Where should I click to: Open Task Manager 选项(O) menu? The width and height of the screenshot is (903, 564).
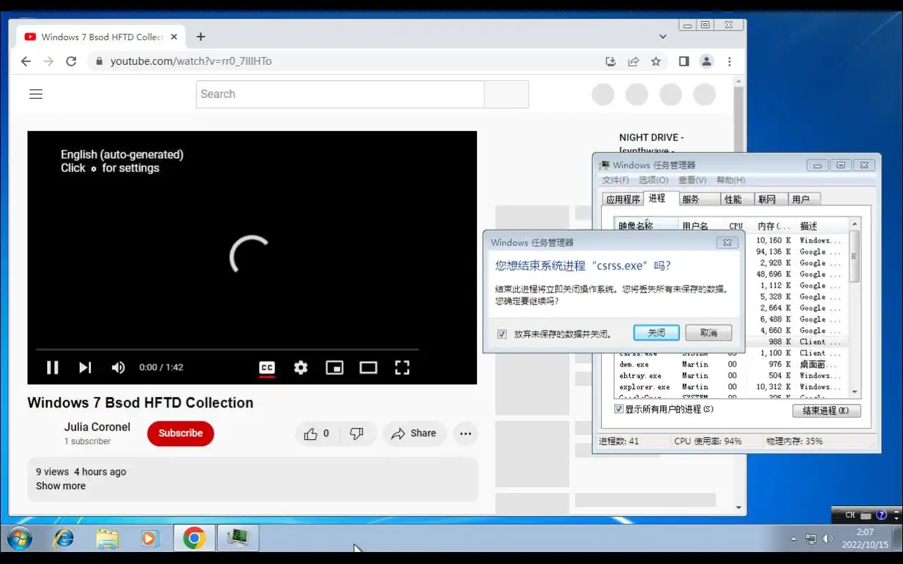653,180
